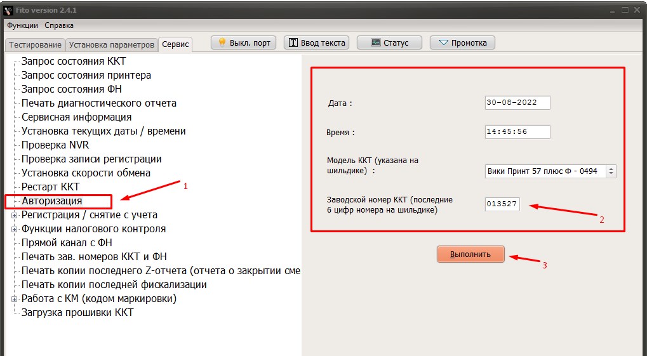This screenshot has height=356, width=647.
Task: Select Загрузка прошивки ККТ
Action: click(x=77, y=313)
